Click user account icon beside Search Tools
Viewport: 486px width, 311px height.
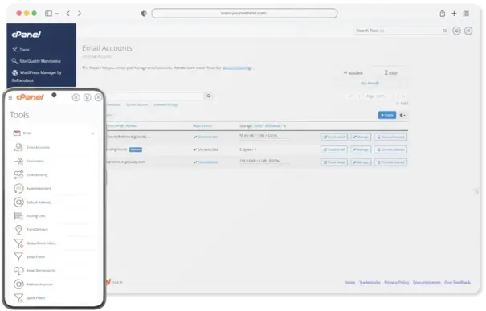456,31
